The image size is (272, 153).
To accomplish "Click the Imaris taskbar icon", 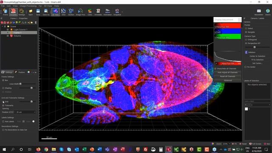I will [x=168, y=149].
